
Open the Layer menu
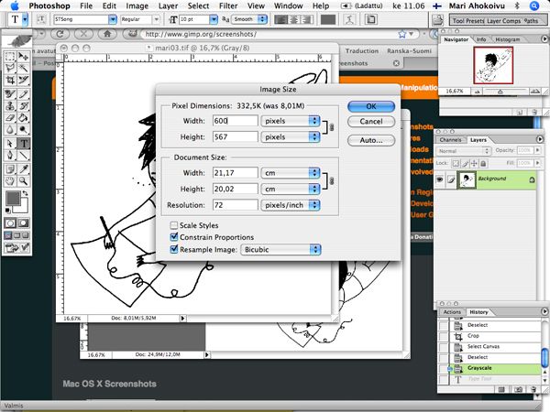[168, 6]
